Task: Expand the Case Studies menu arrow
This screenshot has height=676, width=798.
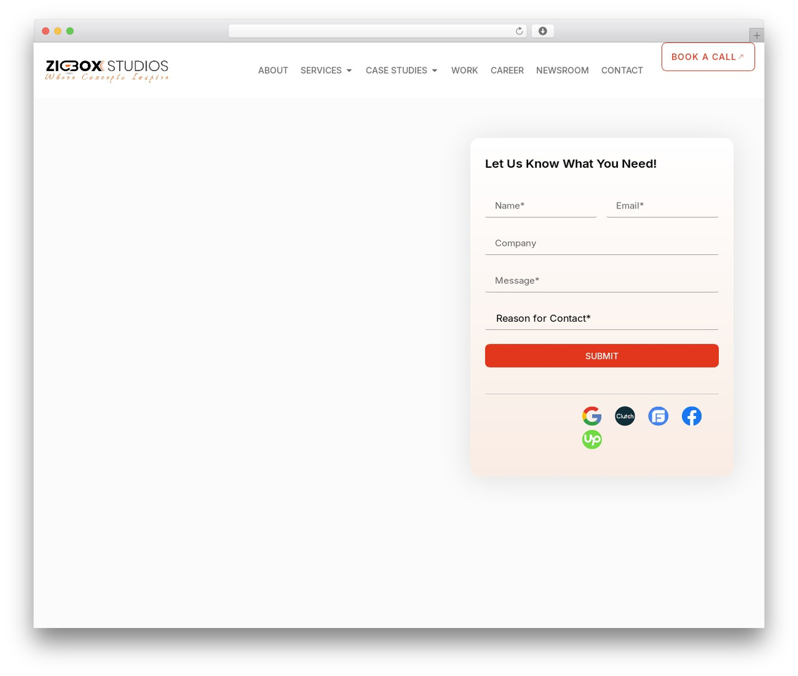Action: [435, 70]
